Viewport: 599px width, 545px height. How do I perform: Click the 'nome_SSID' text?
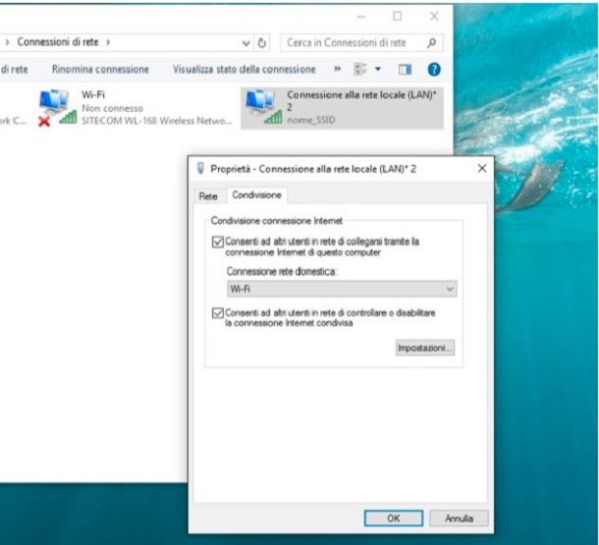311,120
